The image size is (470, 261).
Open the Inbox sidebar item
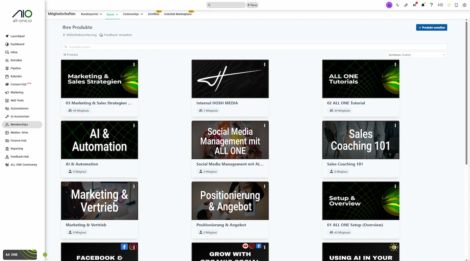point(14,52)
